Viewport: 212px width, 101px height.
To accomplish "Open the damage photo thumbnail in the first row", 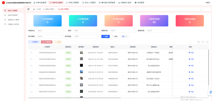I will click(x=81, y=52).
